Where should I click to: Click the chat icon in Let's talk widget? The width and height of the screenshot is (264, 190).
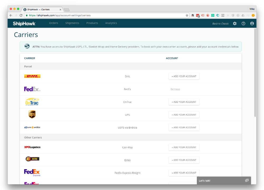[247, 180]
